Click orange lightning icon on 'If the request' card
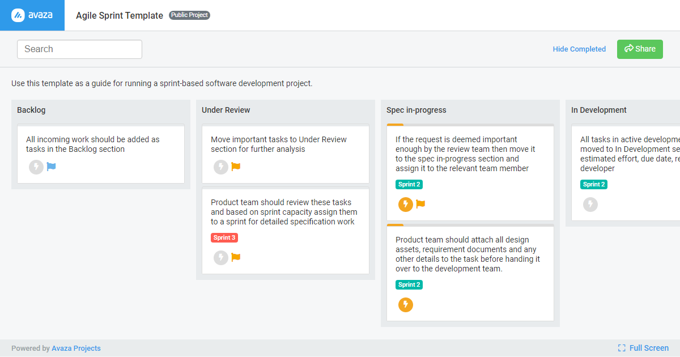 click(406, 204)
